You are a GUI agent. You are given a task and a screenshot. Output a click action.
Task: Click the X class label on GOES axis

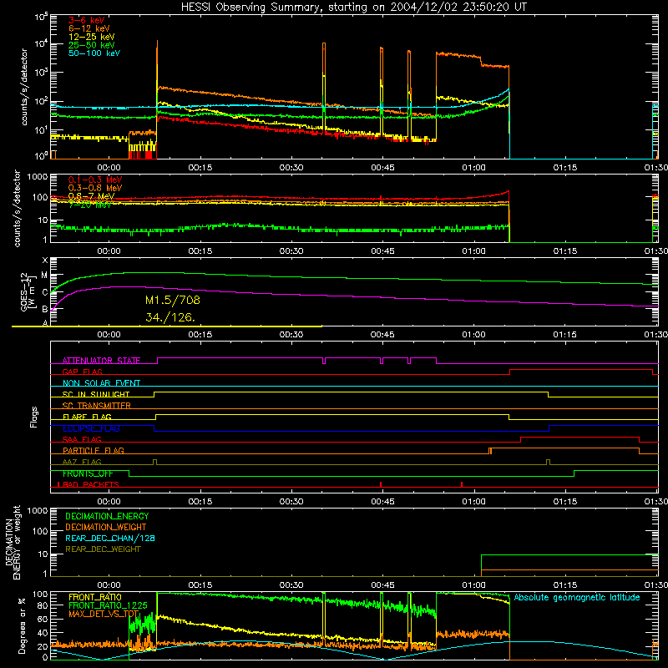pyautogui.click(x=45, y=261)
